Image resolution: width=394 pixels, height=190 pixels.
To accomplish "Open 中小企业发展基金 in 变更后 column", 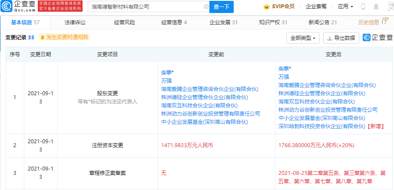I will [322, 118].
